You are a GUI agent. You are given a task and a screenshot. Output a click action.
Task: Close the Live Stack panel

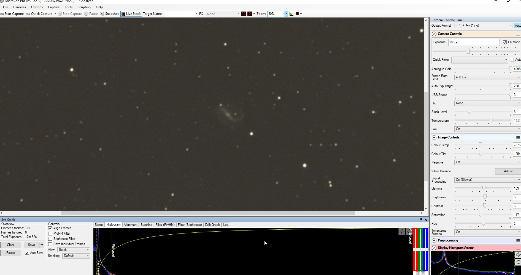pos(426,220)
